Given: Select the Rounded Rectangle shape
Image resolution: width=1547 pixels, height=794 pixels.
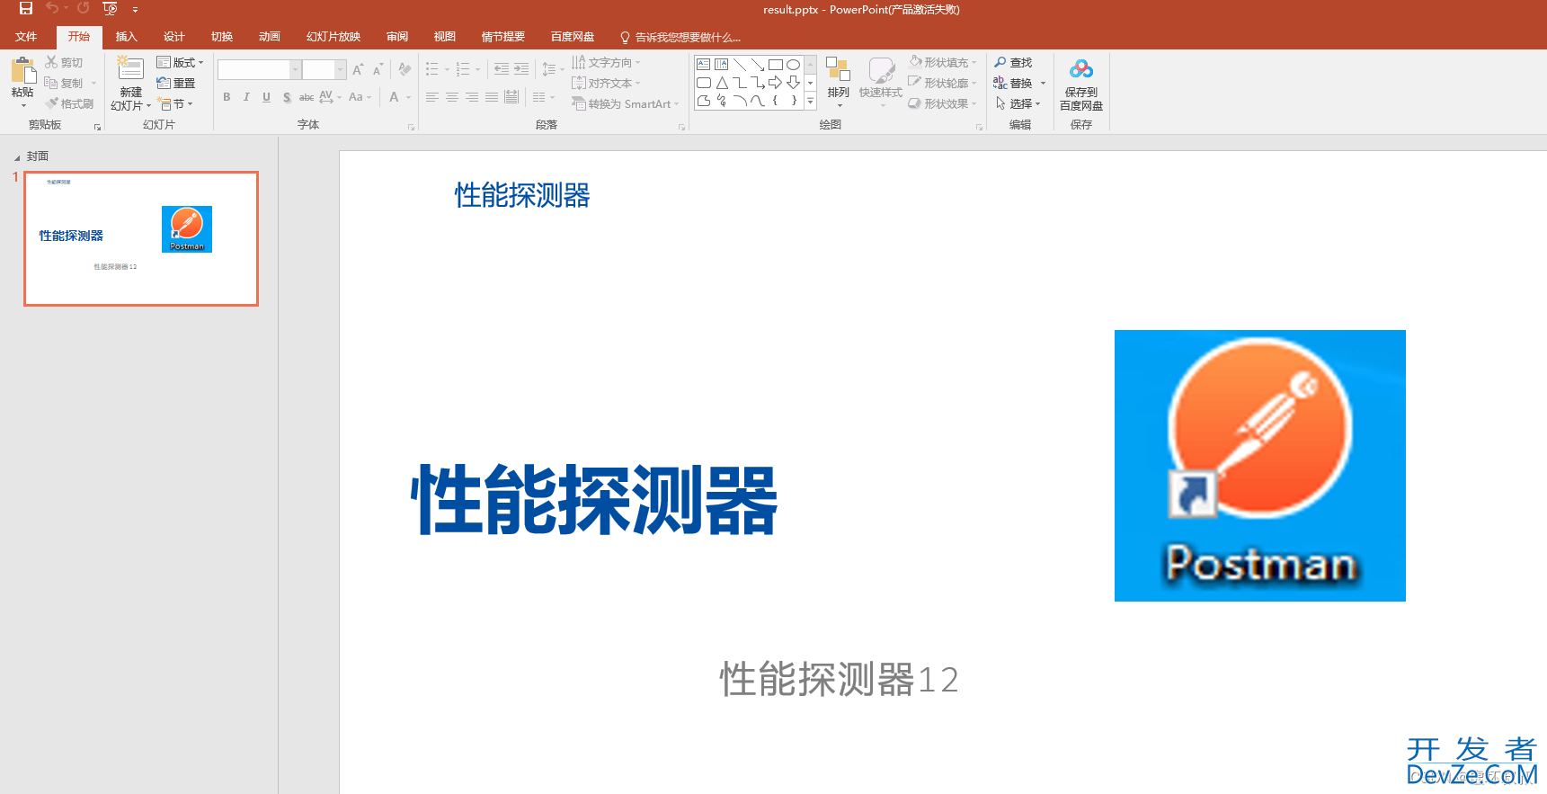Looking at the screenshot, I should coord(704,83).
